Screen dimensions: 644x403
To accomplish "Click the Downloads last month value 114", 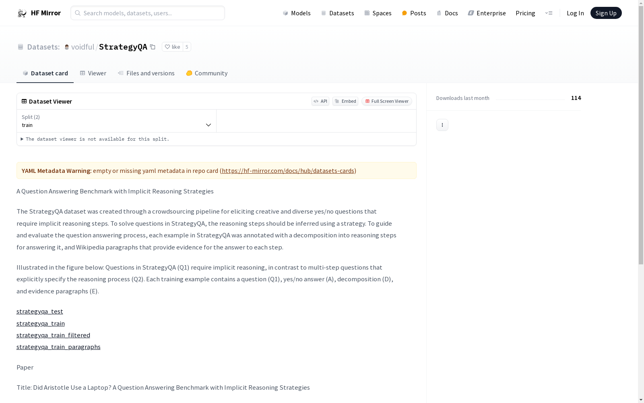I will 576,98.
